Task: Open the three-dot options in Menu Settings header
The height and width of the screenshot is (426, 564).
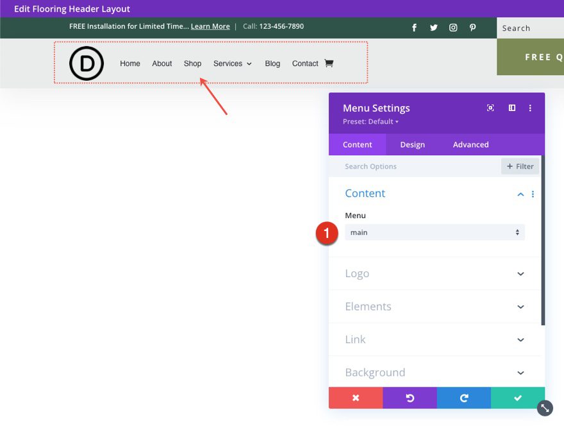Action: [530, 108]
